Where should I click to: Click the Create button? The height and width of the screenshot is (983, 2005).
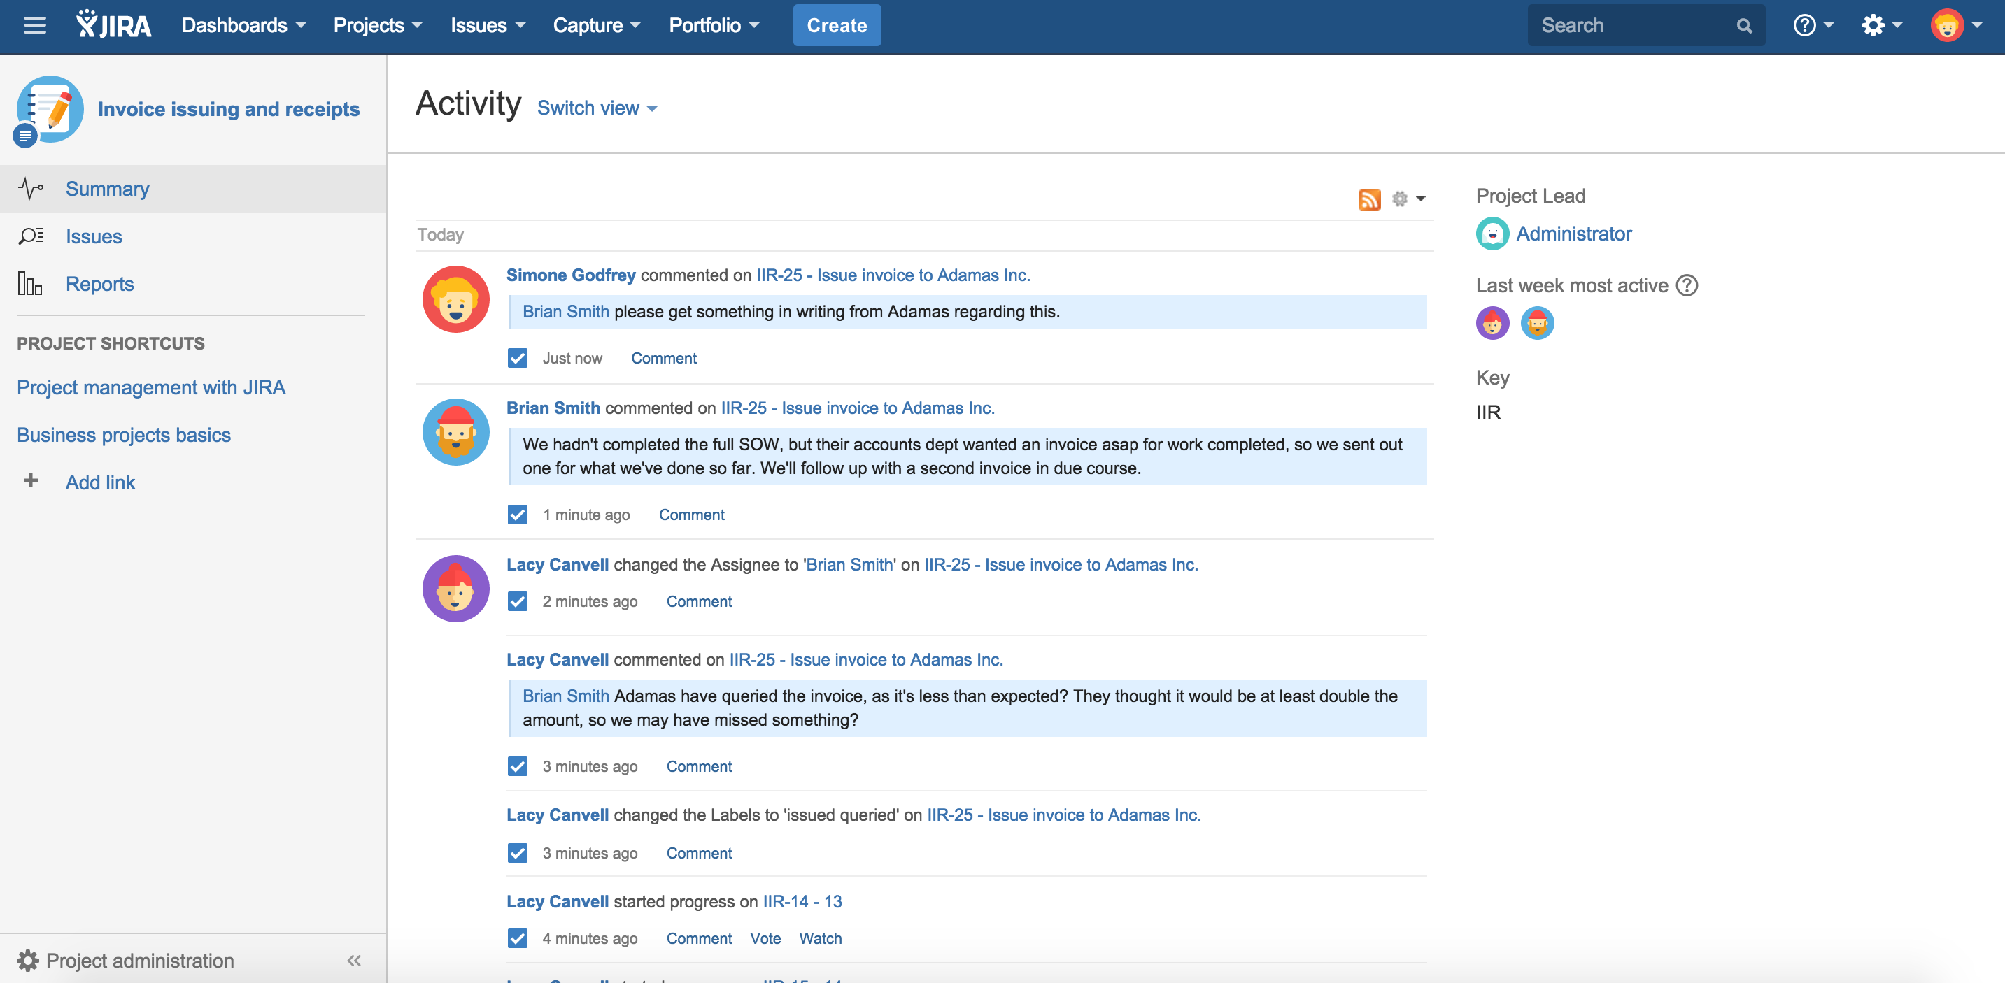click(837, 26)
